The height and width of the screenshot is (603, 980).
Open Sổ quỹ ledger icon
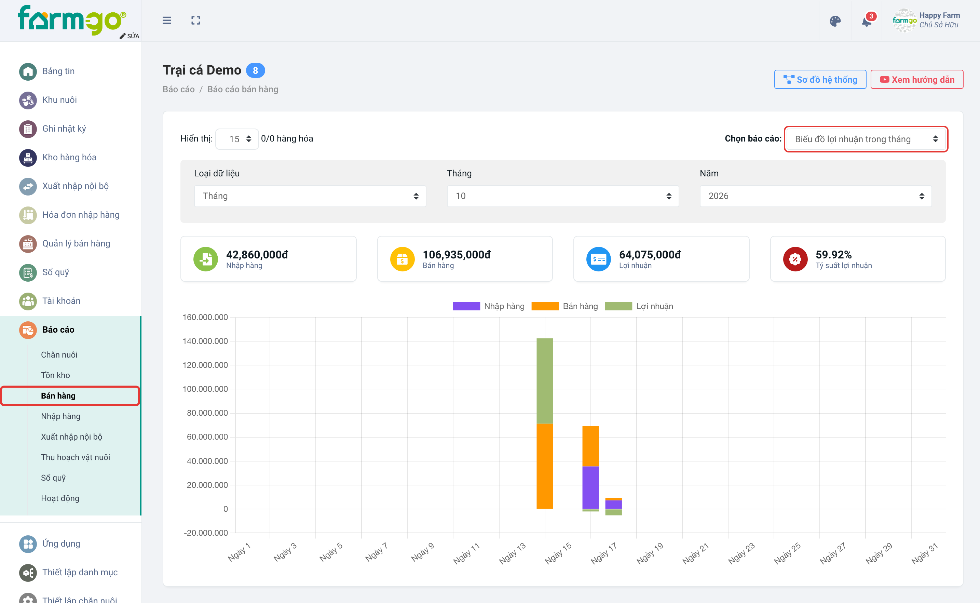28,272
